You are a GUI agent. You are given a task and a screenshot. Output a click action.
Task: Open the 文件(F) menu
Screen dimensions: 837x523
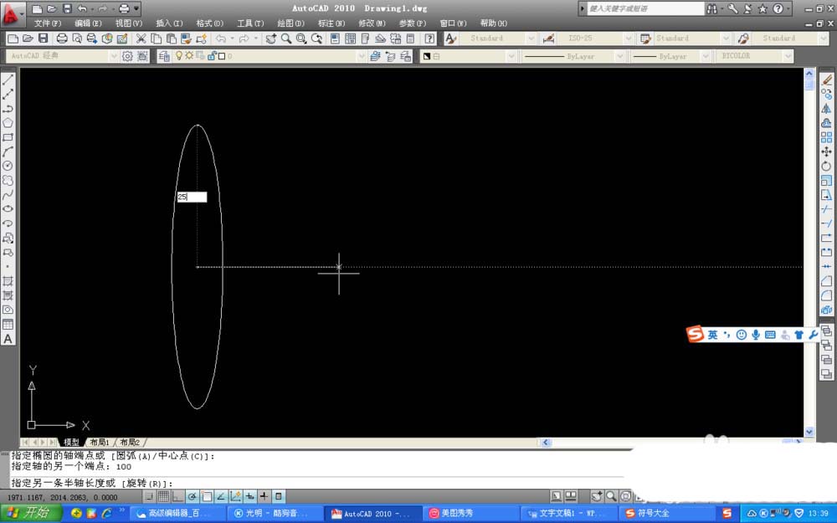[x=48, y=23]
